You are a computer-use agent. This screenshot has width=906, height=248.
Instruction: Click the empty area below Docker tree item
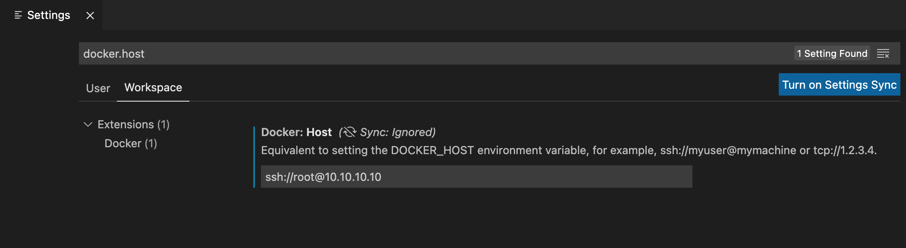(164, 198)
